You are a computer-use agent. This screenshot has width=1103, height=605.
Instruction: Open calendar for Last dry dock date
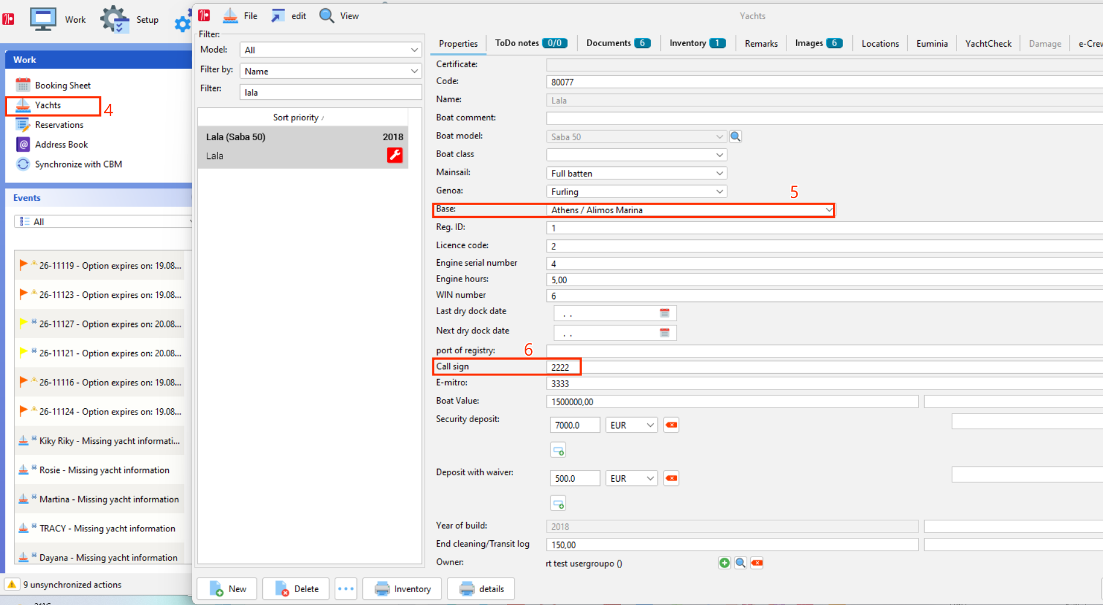point(664,314)
